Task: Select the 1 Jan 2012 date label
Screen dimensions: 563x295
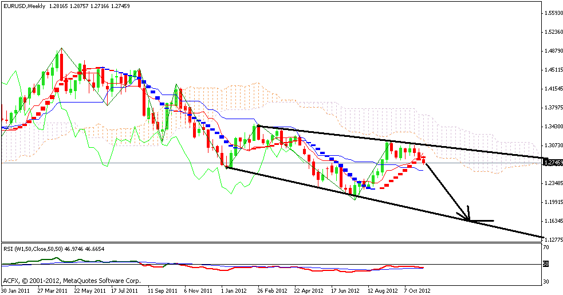Action: click(234, 290)
